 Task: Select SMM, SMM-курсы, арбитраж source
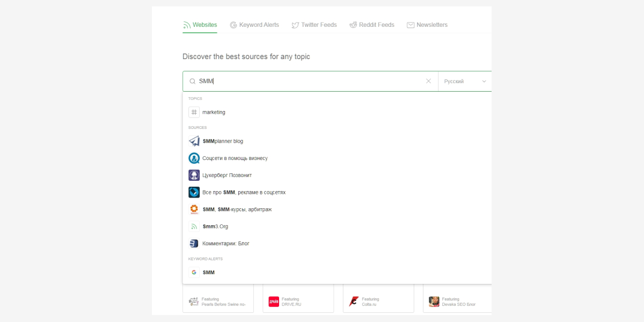point(337,209)
